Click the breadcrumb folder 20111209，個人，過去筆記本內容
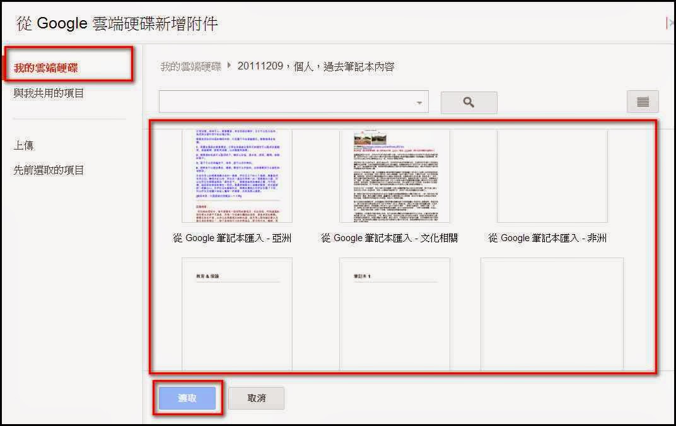This screenshot has height=426, width=676. point(316,66)
